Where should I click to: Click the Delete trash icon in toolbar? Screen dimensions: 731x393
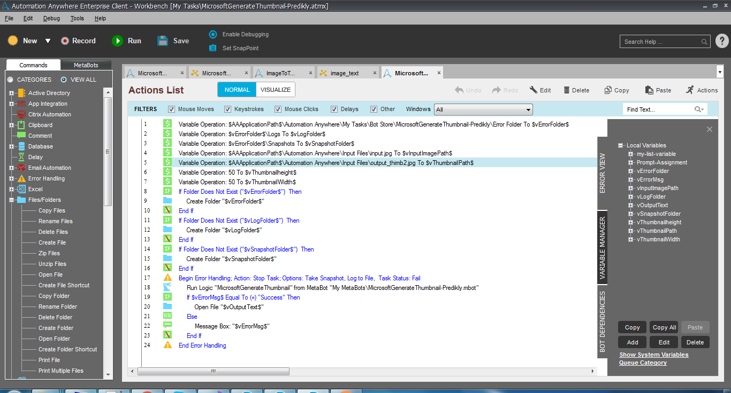pos(567,90)
